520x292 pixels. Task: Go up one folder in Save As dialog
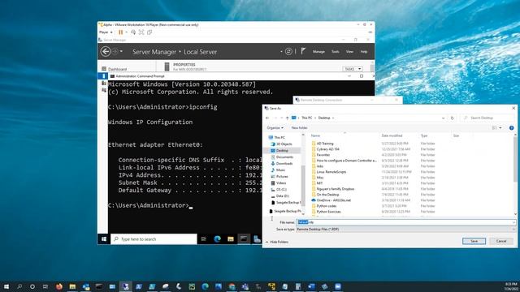[287, 118]
